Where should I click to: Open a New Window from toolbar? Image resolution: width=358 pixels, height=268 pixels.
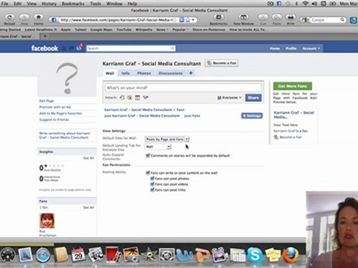coord(244,17)
